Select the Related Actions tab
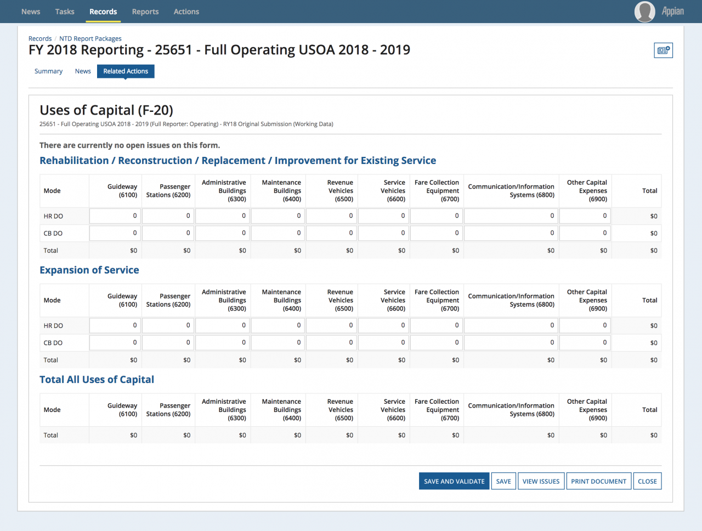The image size is (702, 531). [x=126, y=71]
